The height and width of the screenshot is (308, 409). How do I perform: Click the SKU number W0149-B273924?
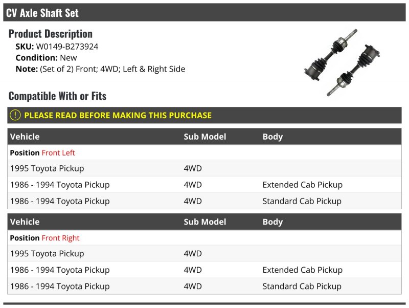coord(67,47)
